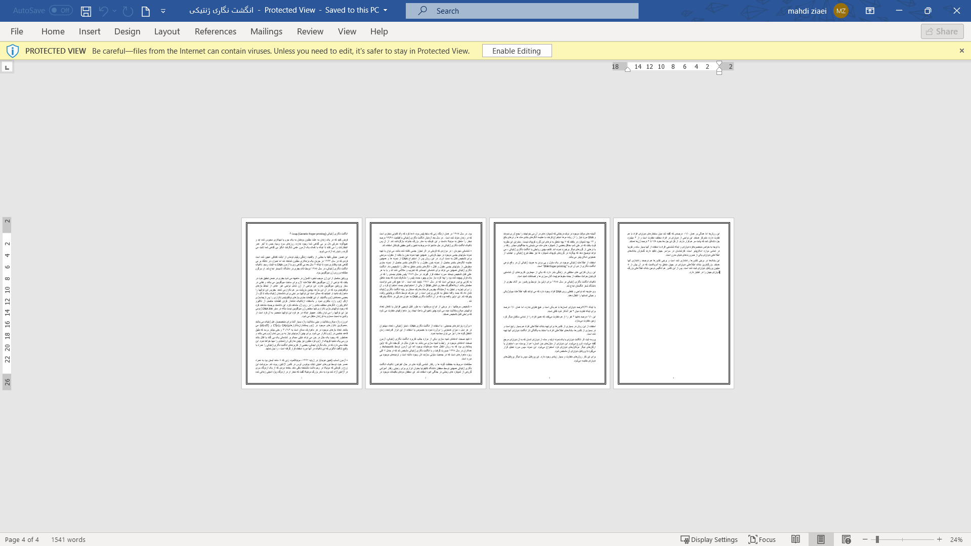971x546 pixels.
Task: Select page 1 thumbnail of document
Action: 302,303
